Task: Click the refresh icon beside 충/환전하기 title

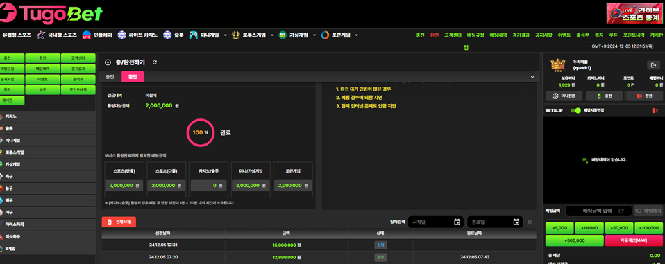Action: click(155, 62)
